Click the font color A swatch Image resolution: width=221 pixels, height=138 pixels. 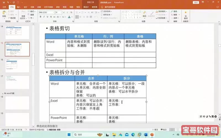(69, 17)
